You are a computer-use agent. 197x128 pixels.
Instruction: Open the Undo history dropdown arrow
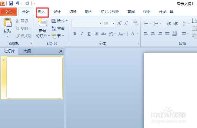(22, 3)
